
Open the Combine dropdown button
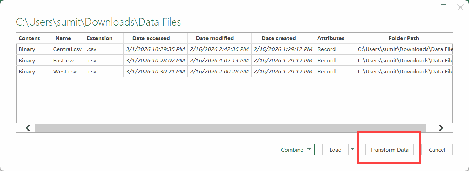(x=295, y=150)
